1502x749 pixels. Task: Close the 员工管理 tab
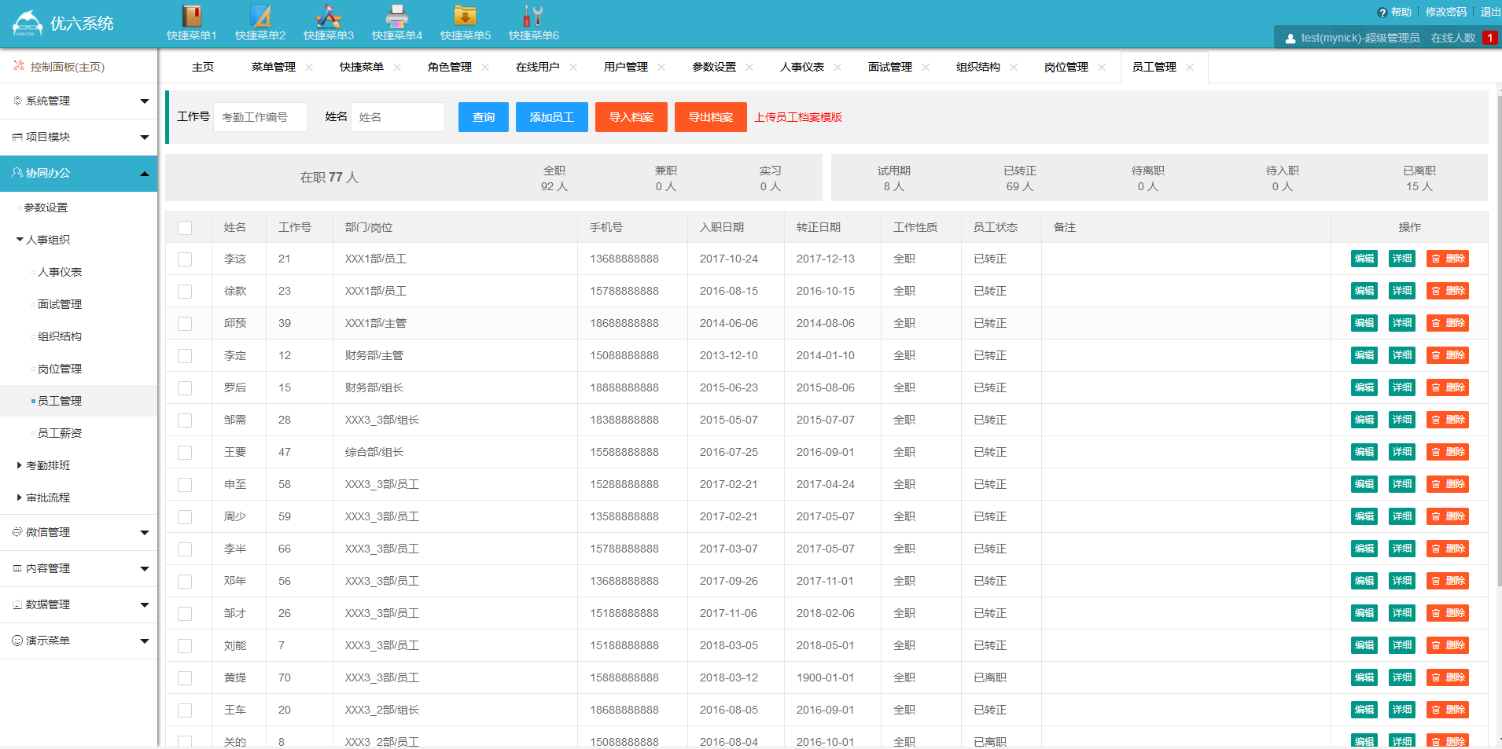click(1190, 68)
